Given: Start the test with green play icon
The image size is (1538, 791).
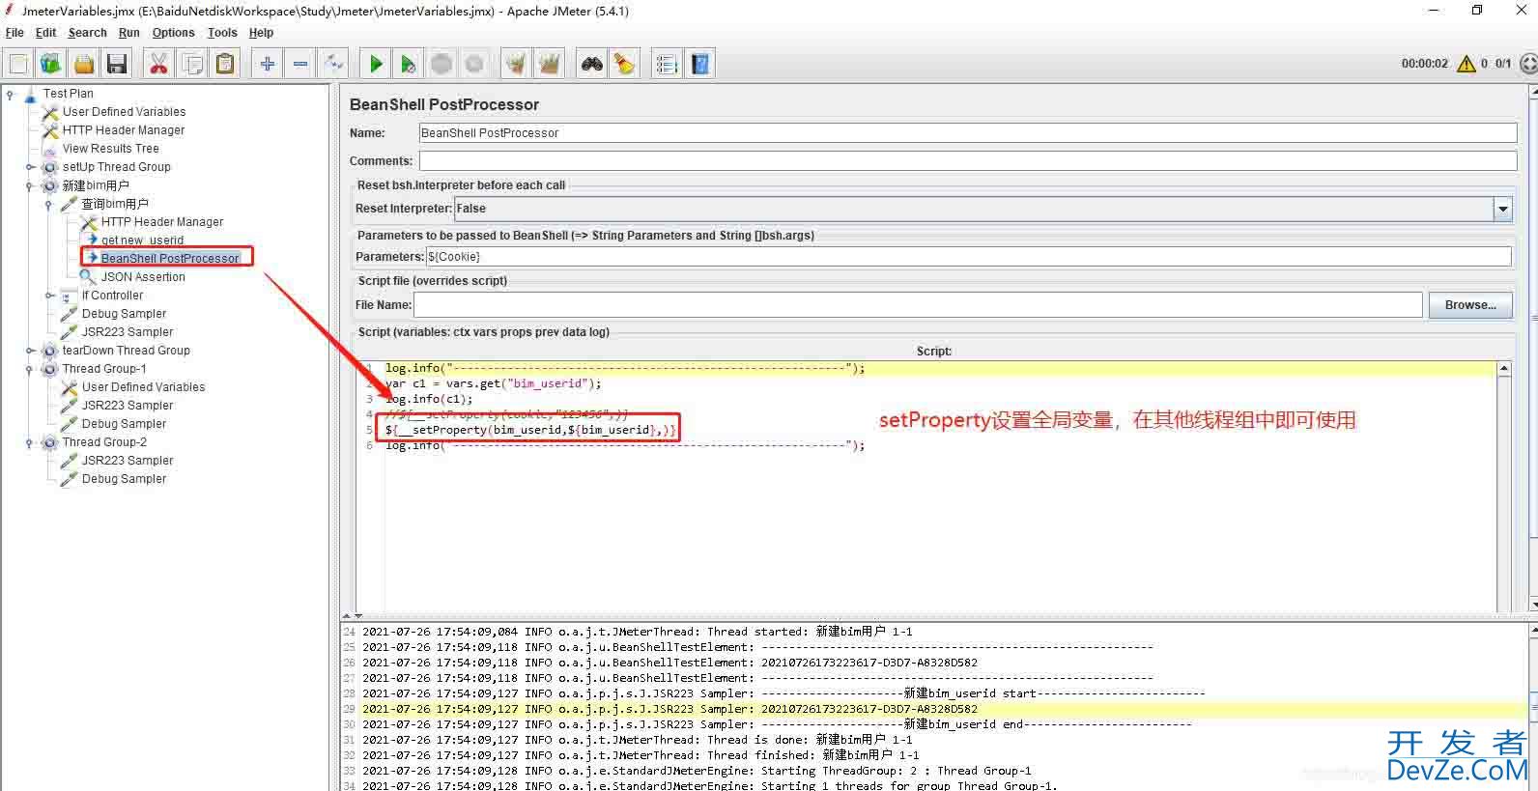Looking at the screenshot, I should [x=376, y=64].
